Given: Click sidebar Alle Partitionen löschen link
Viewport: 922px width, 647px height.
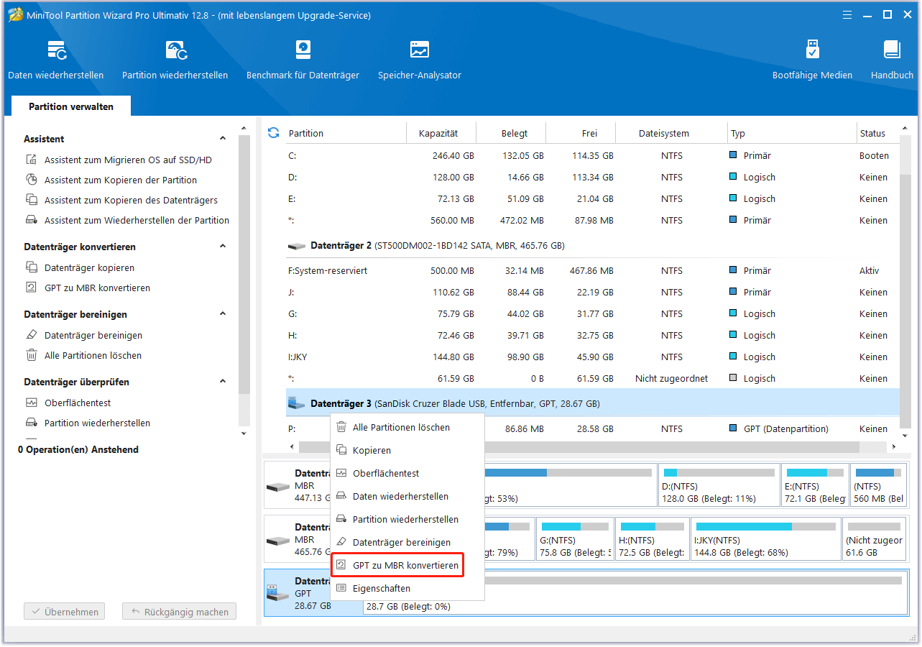Looking at the screenshot, I should (93, 355).
